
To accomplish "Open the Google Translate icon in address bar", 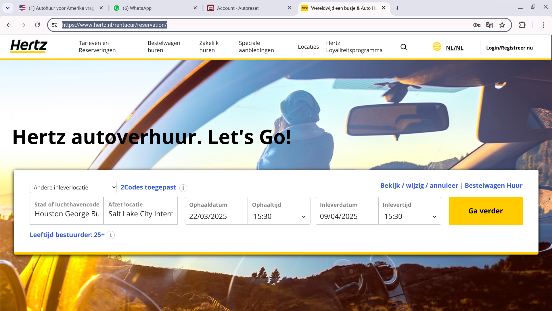I will point(489,25).
